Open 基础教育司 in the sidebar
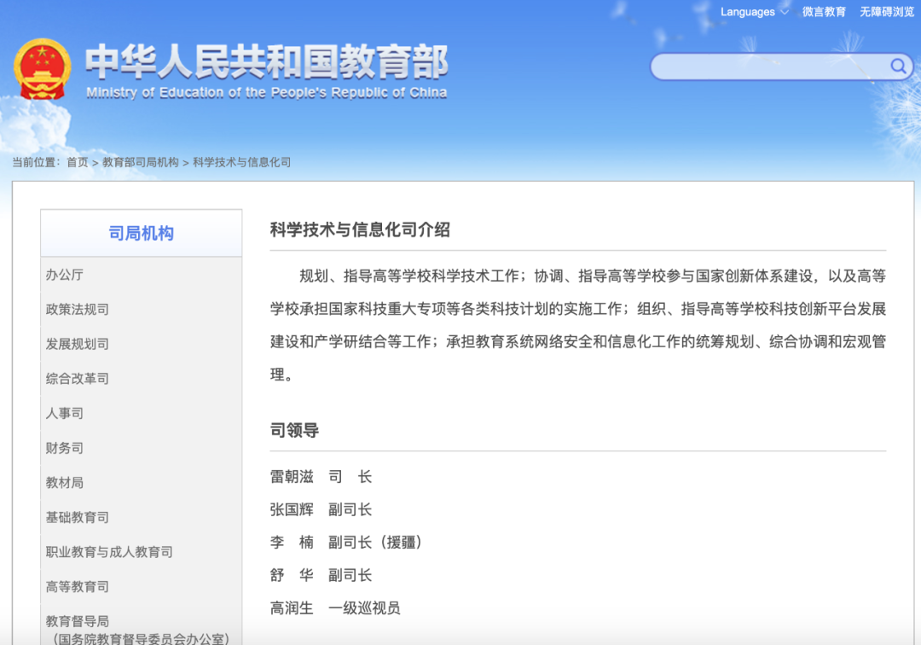 [77, 517]
